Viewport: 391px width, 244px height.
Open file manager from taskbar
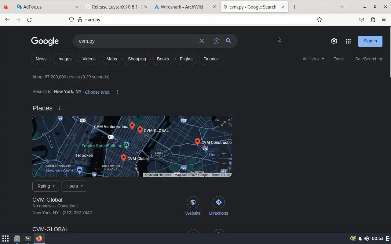coord(17,239)
